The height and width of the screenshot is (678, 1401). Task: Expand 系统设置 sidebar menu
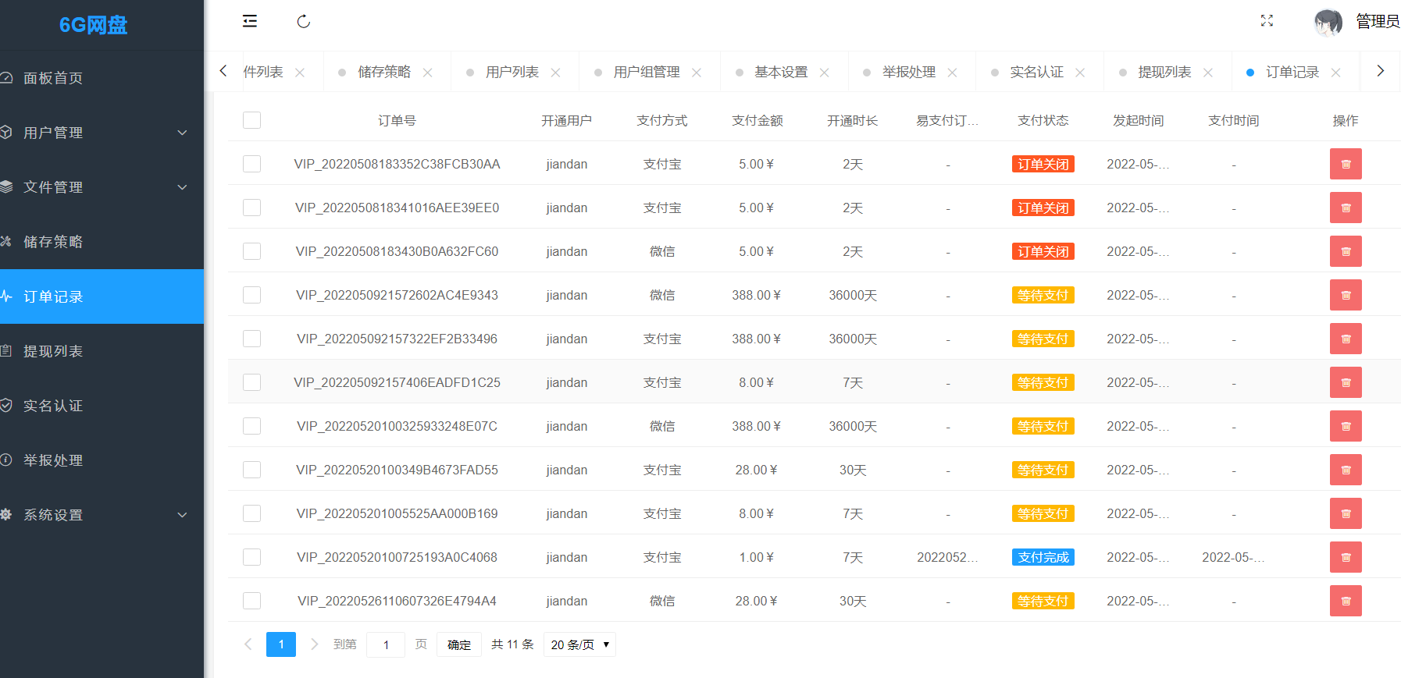[102, 515]
